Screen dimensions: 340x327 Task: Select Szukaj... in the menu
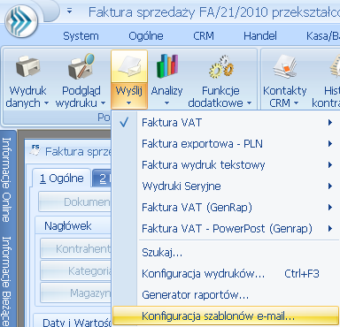click(226, 253)
